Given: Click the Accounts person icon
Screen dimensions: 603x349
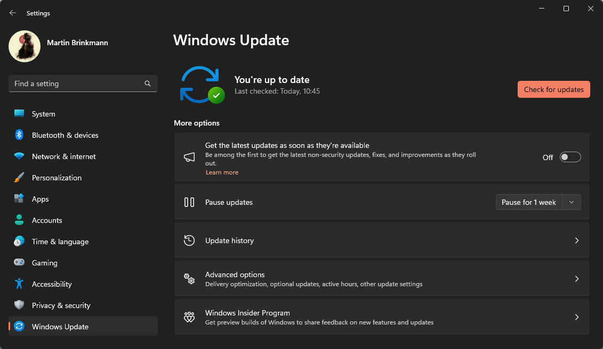Looking at the screenshot, I should (19, 220).
